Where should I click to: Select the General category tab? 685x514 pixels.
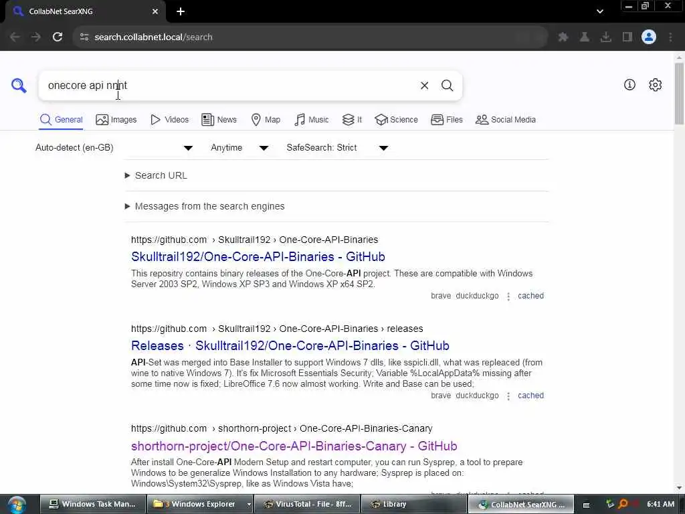pyautogui.click(x=61, y=119)
